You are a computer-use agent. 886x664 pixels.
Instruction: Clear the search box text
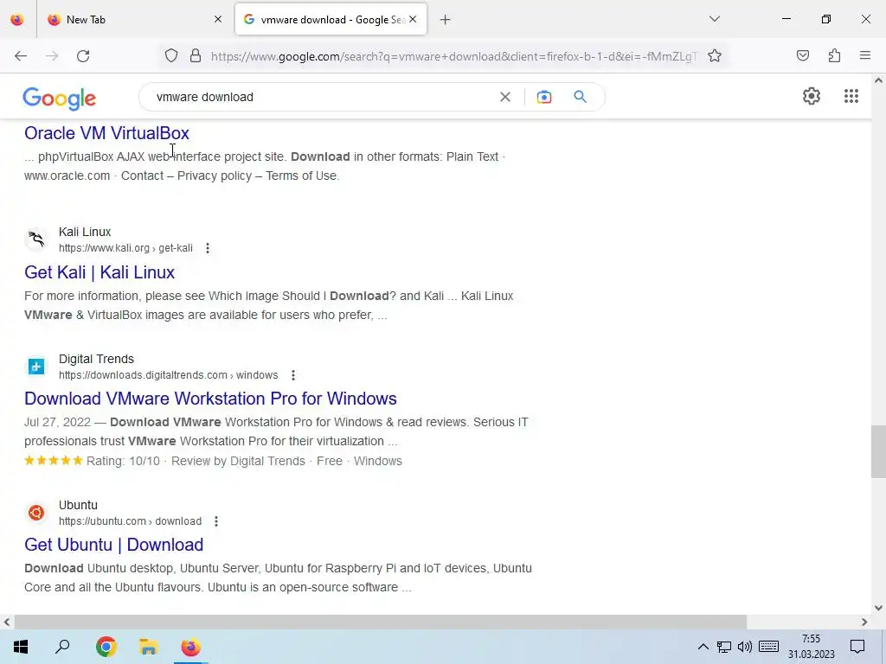[x=505, y=97]
